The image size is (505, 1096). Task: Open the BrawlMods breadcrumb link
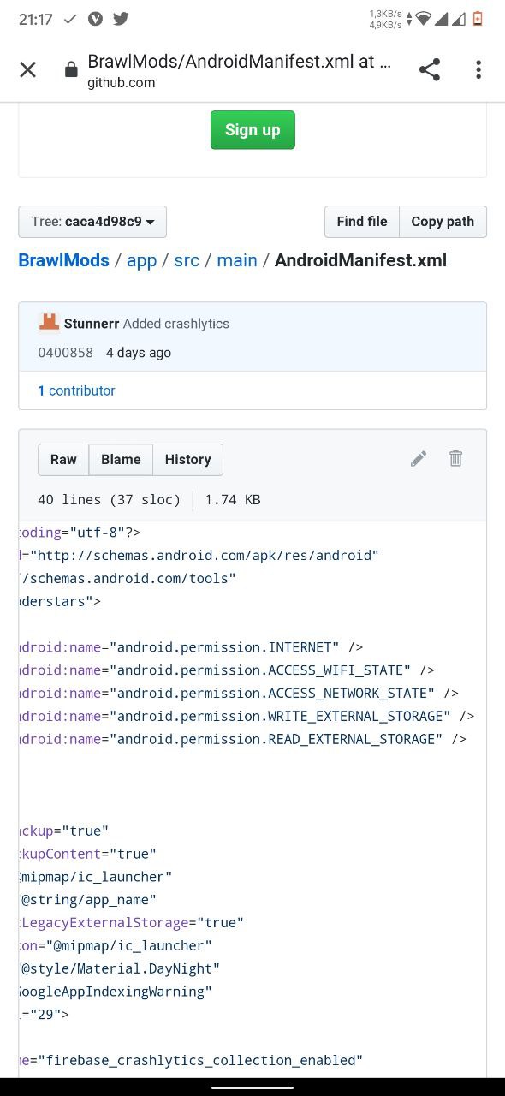click(x=64, y=260)
